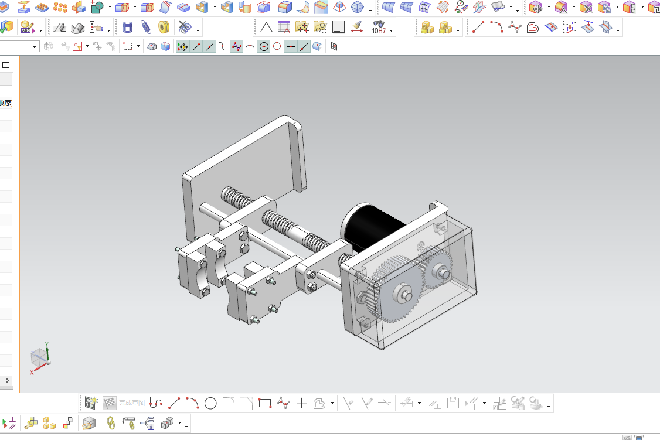660x440 pixels.
Task: Click the Edge Blend icon
Action: click(x=285, y=6)
